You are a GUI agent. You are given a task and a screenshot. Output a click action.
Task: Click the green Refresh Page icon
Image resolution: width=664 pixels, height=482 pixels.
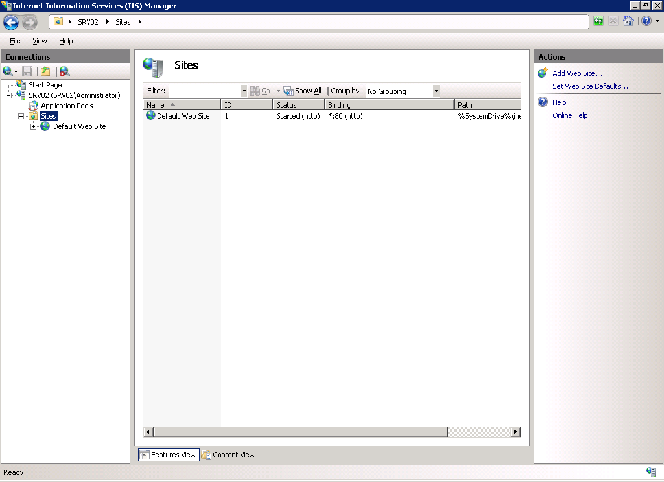598,21
